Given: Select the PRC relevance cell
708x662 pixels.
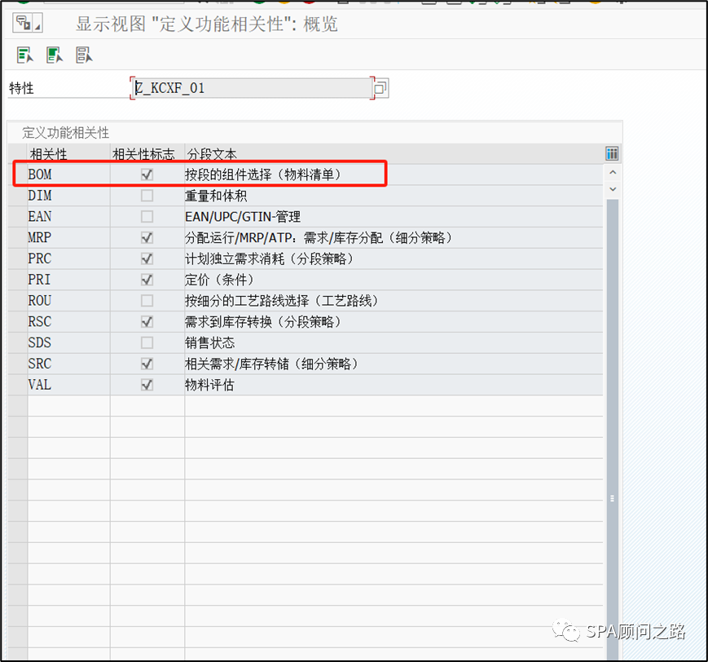Looking at the screenshot, I should click(68, 258).
